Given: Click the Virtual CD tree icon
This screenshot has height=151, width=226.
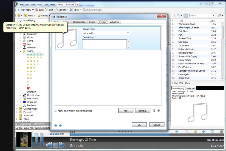Looking at the screenshot, I should (x=24, y=102).
